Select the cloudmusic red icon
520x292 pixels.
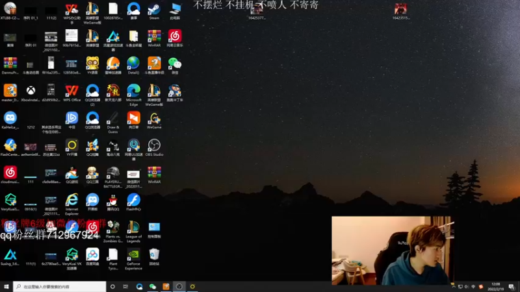(x=10, y=175)
